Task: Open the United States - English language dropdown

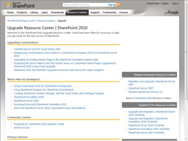Action: pyautogui.click(x=158, y=3)
